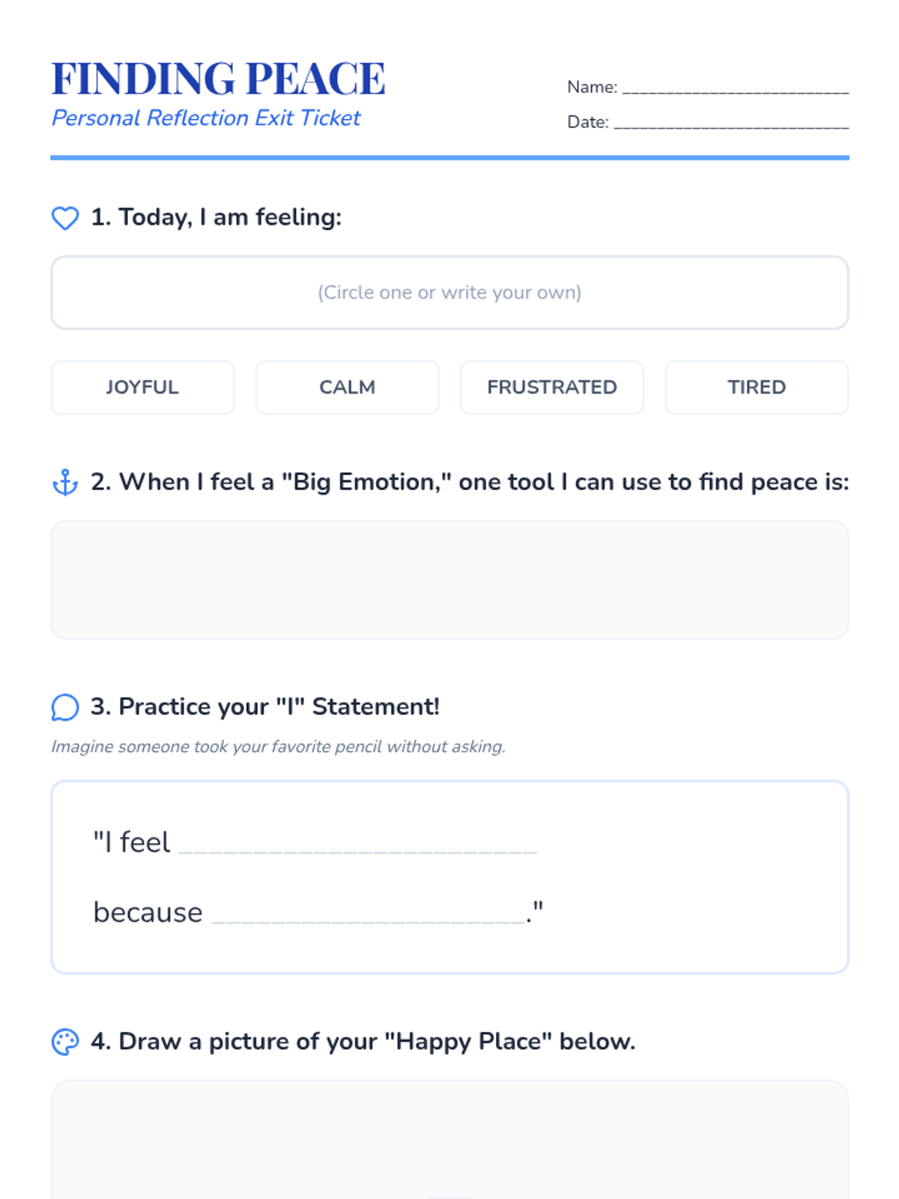Click the Date blank line
This screenshot has width=899, height=1199.
point(731,124)
